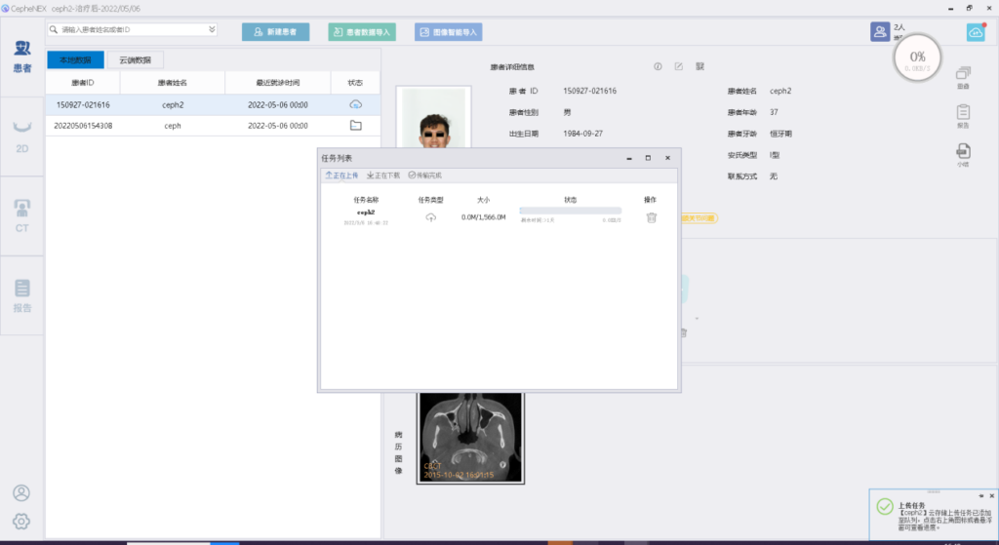Click the 操作 column header in task list
Image resolution: width=999 pixels, height=545 pixels.
point(650,200)
